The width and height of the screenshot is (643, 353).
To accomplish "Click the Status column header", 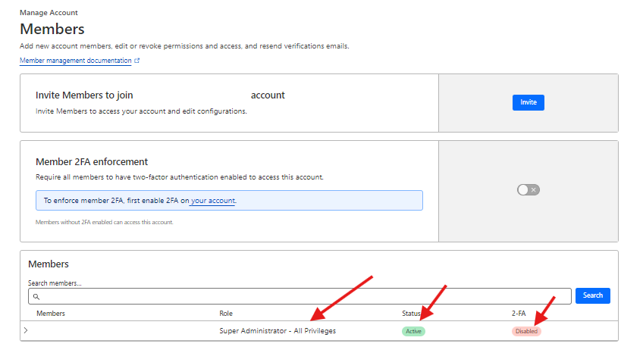I will coord(411,314).
